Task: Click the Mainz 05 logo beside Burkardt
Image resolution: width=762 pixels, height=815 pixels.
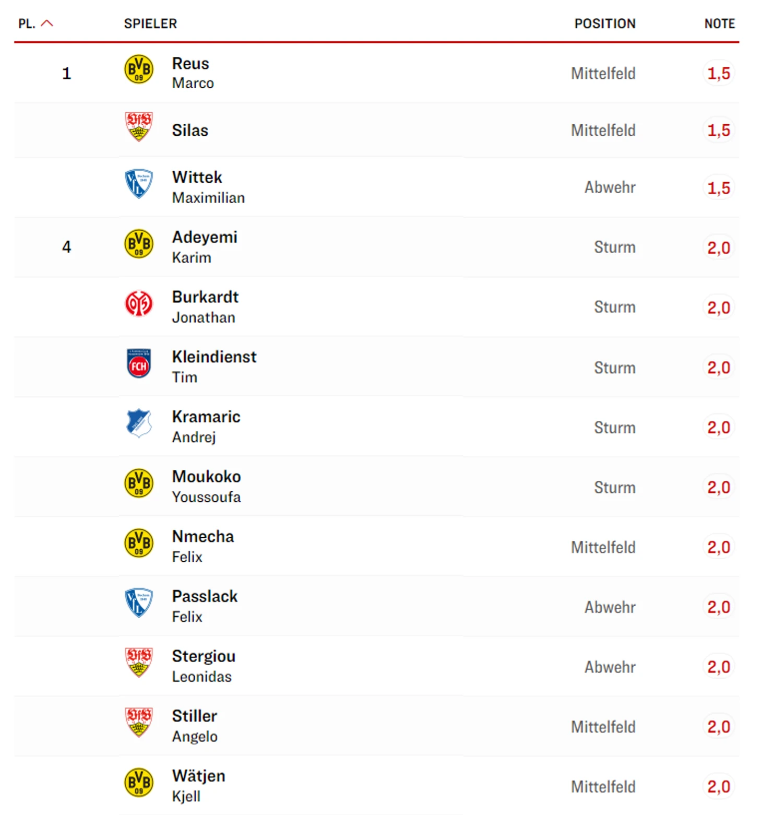Action: pyautogui.click(x=139, y=303)
